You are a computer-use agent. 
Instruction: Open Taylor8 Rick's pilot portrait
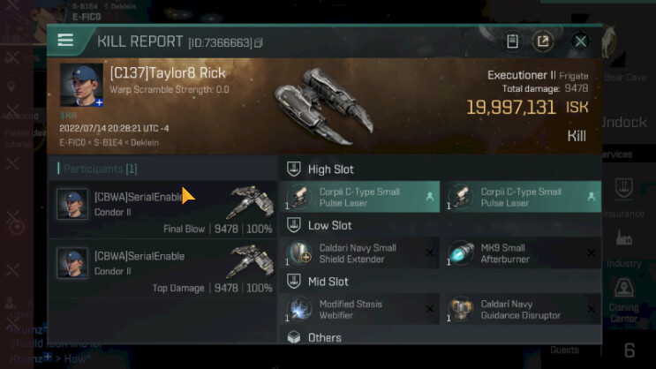pyautogui.click(x=81, y=85)
